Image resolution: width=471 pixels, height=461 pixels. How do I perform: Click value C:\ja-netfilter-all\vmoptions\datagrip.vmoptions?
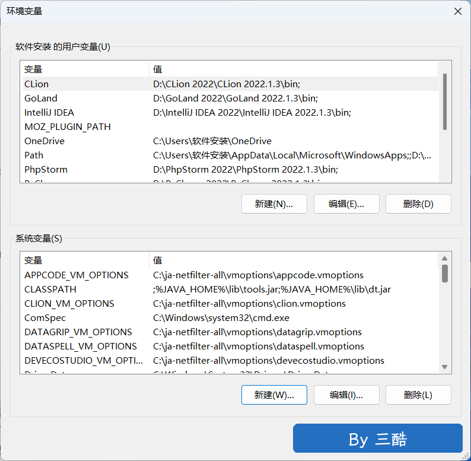(257, 332)
